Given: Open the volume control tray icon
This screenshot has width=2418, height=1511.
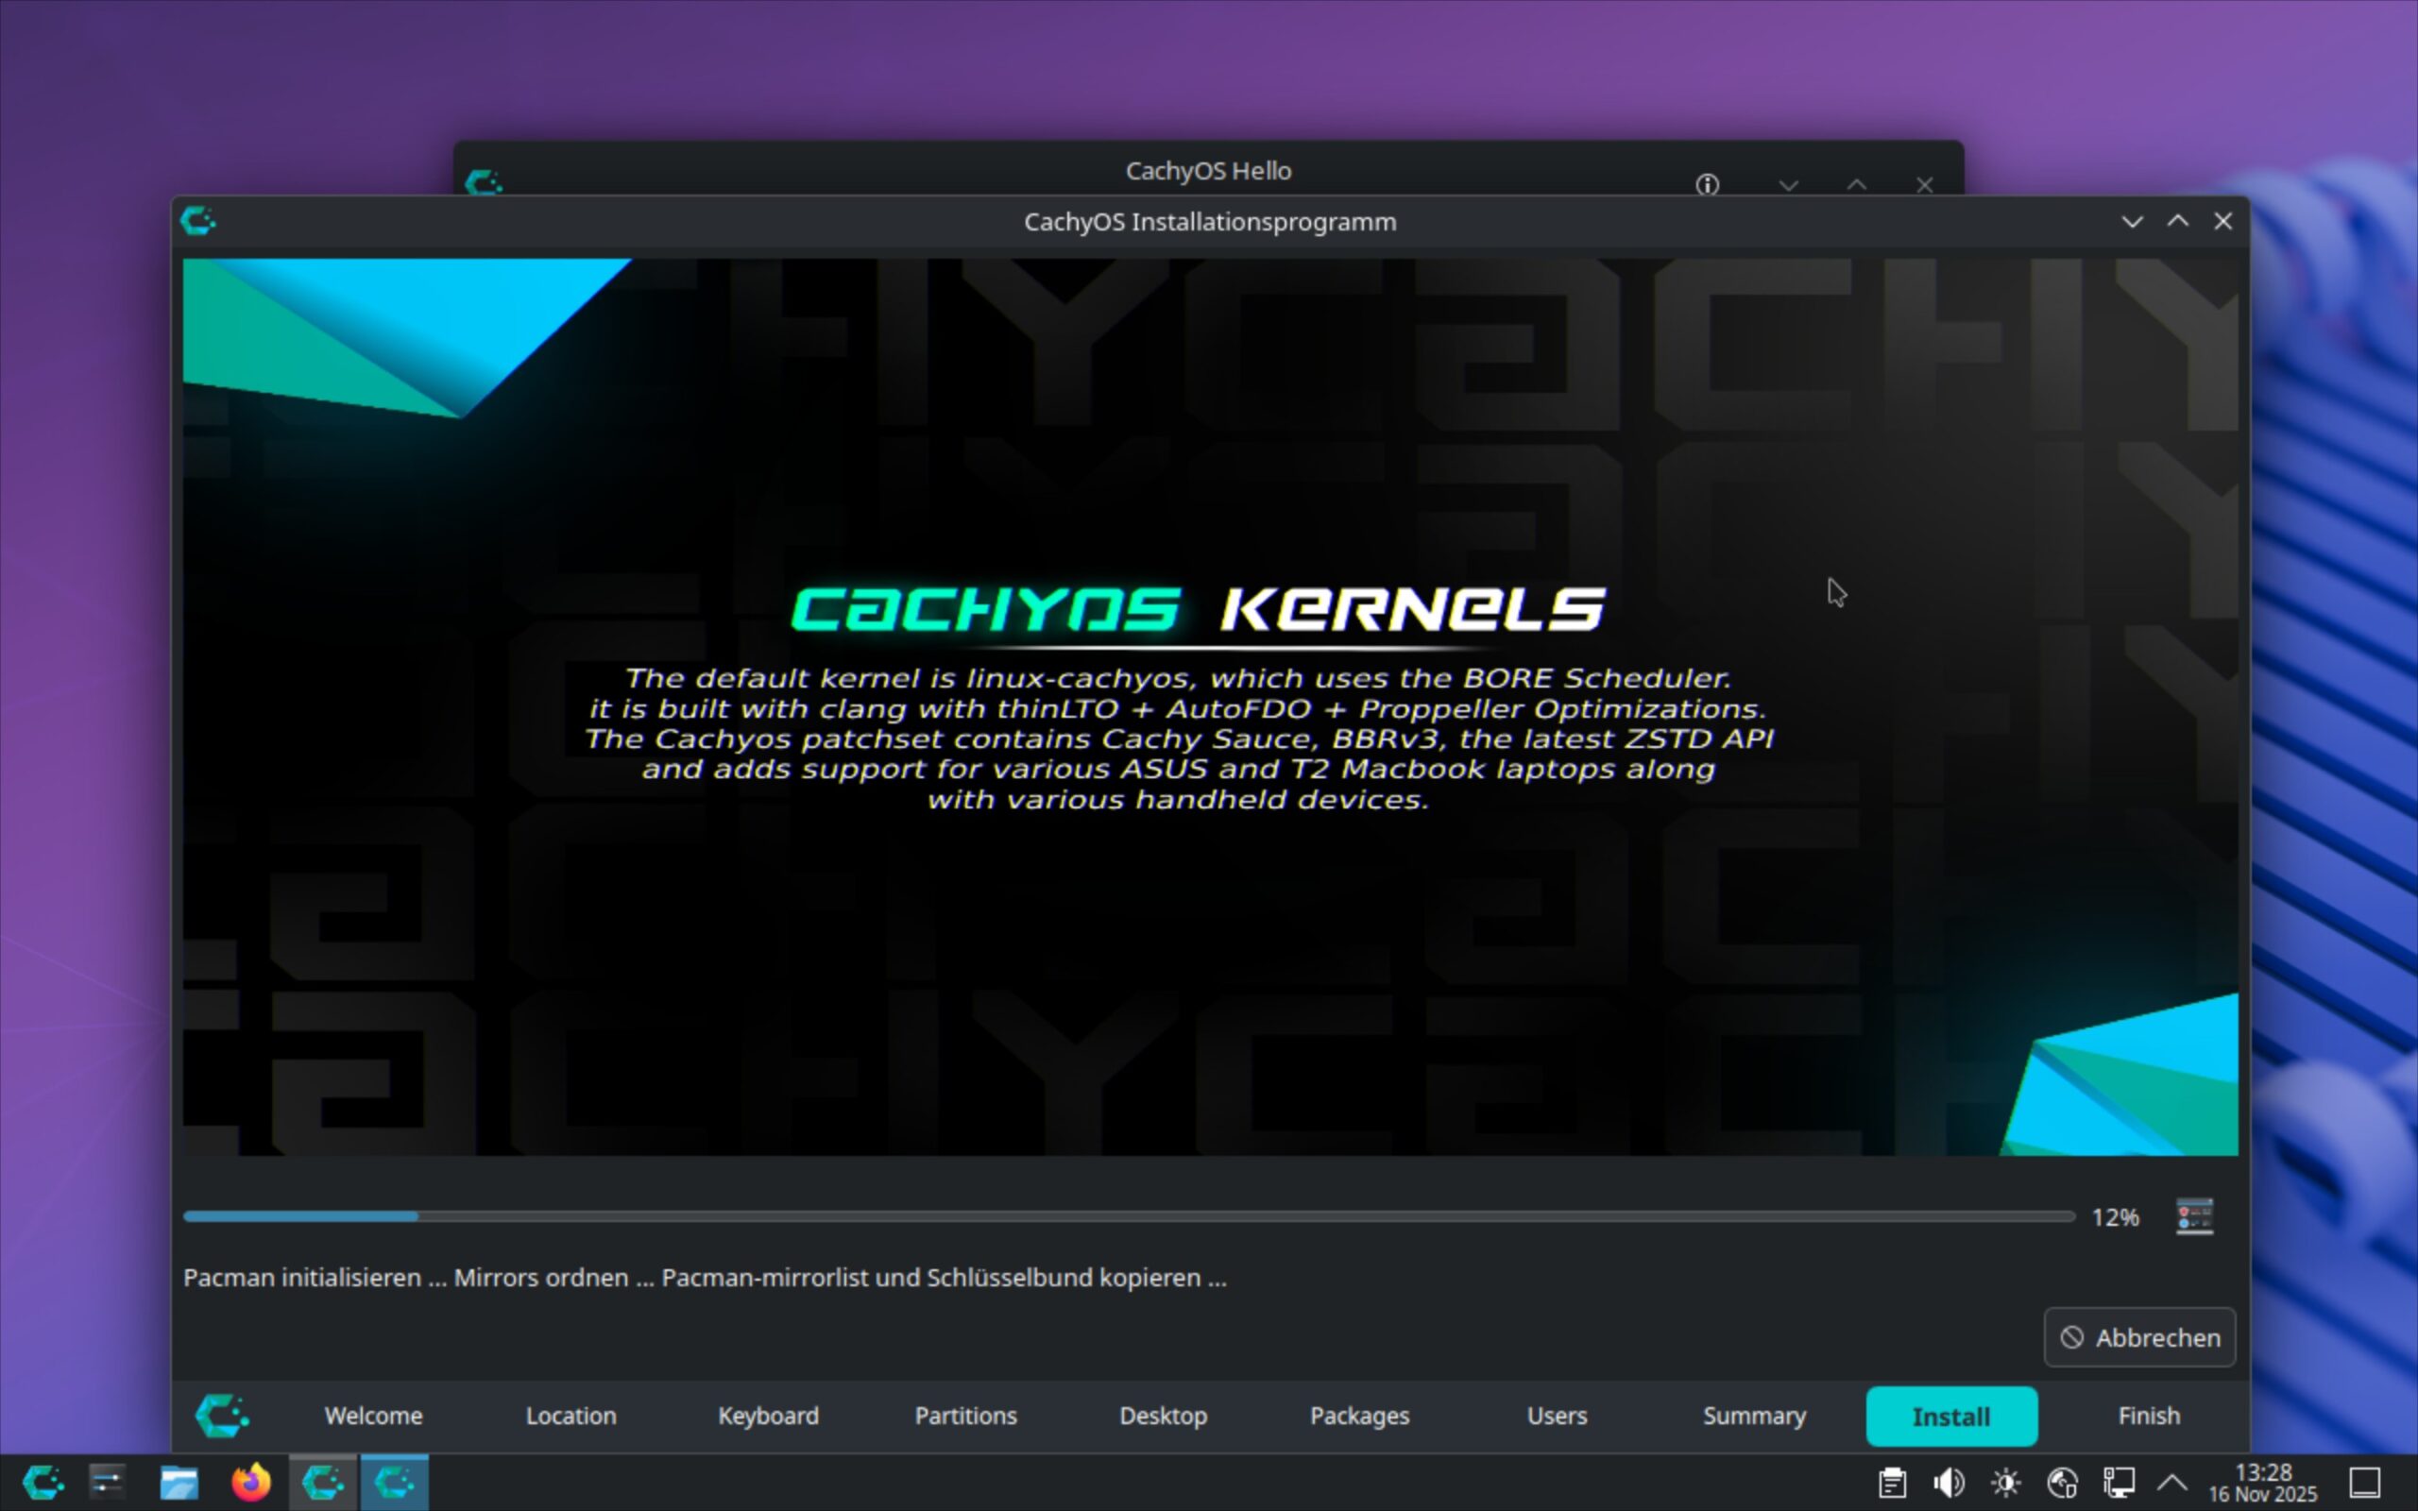Looking at the screenshot, I should [1949, 1482].
